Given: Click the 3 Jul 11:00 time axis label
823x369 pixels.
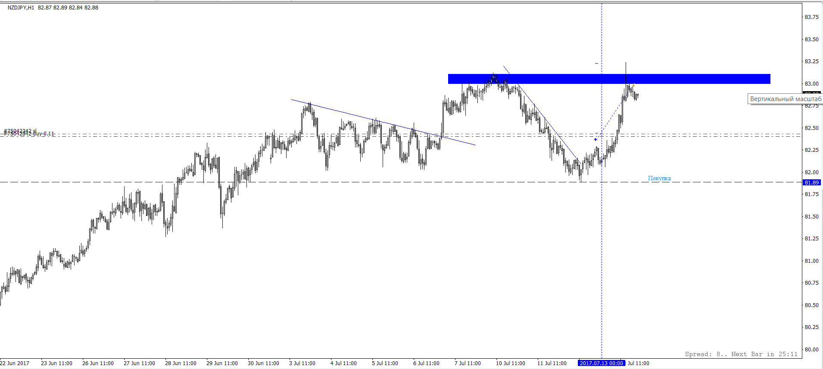Looking at the screenshot, I should click(302, 363).
